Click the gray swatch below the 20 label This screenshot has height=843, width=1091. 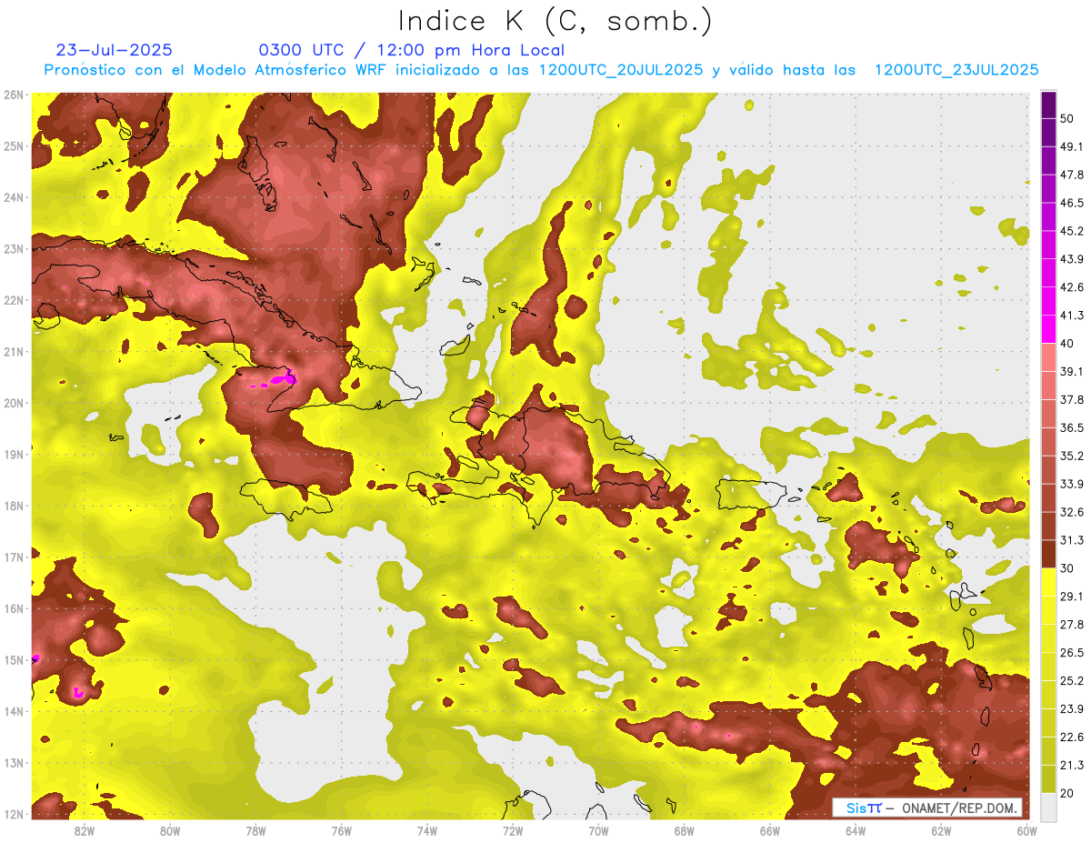[1048, 807]
